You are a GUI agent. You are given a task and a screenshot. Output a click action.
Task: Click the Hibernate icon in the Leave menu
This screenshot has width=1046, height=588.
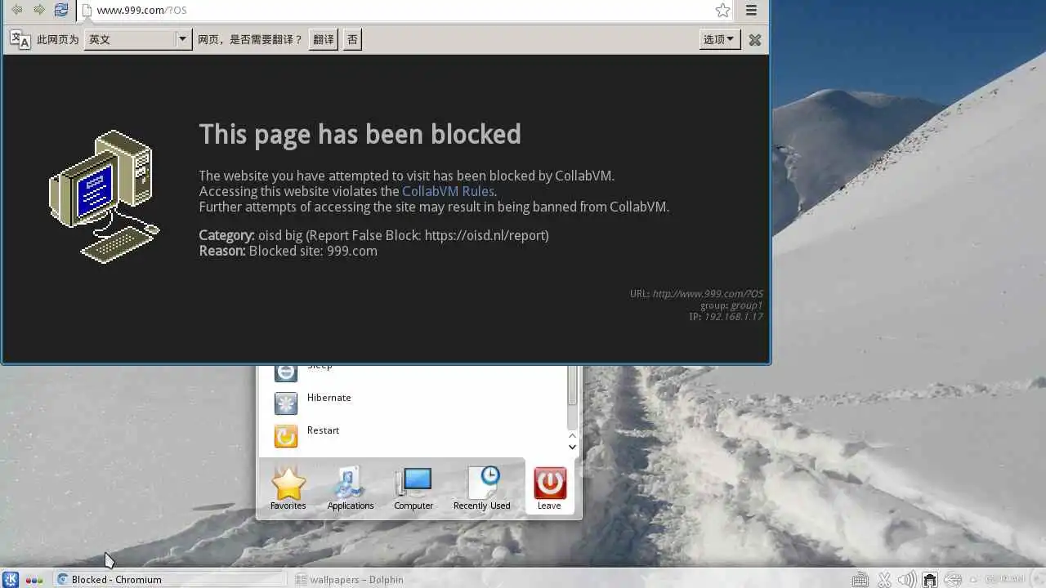point(286,403)
